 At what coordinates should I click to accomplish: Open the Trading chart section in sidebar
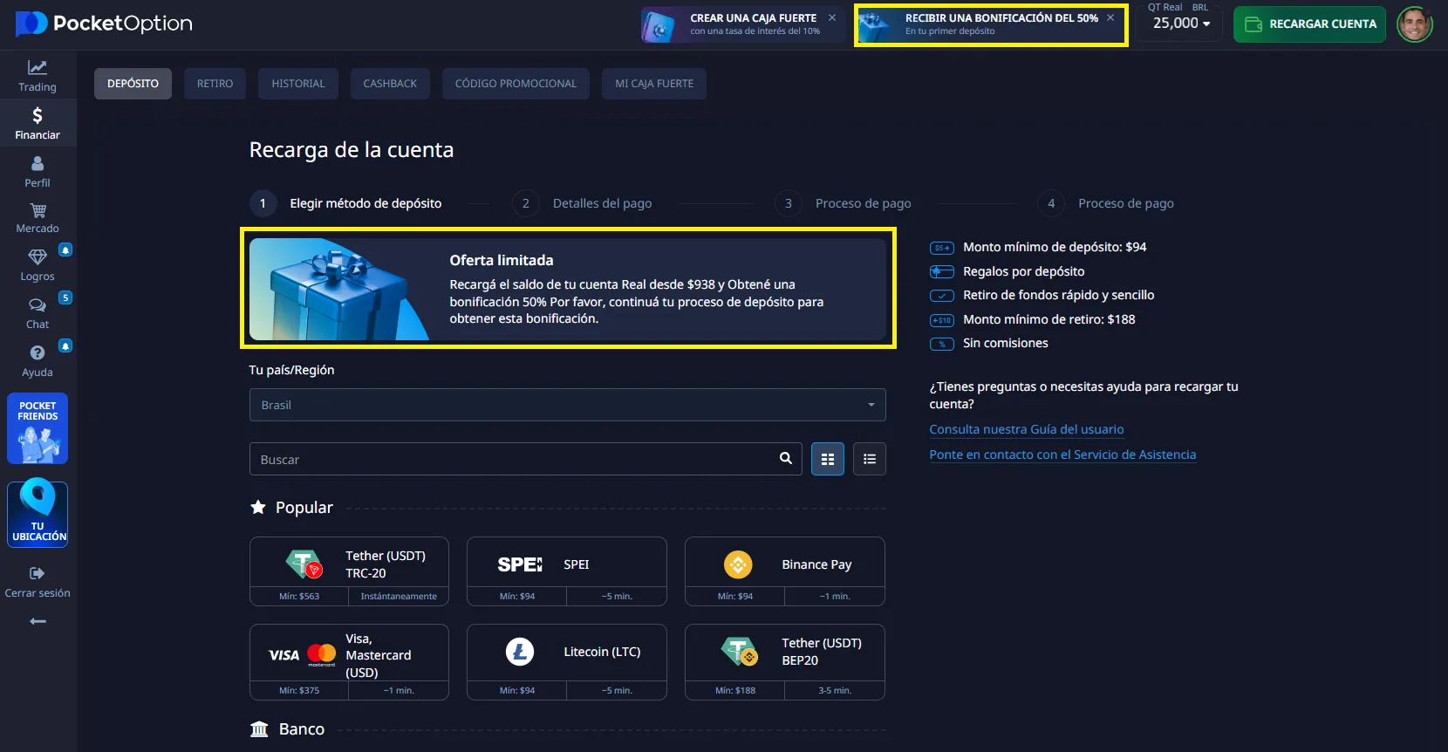[38, 75]
